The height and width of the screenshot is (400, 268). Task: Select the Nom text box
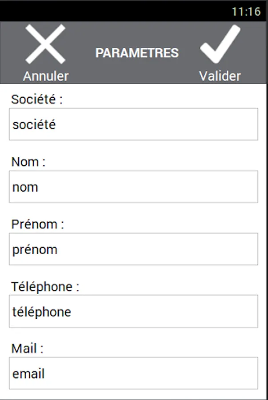coord(133,187)
